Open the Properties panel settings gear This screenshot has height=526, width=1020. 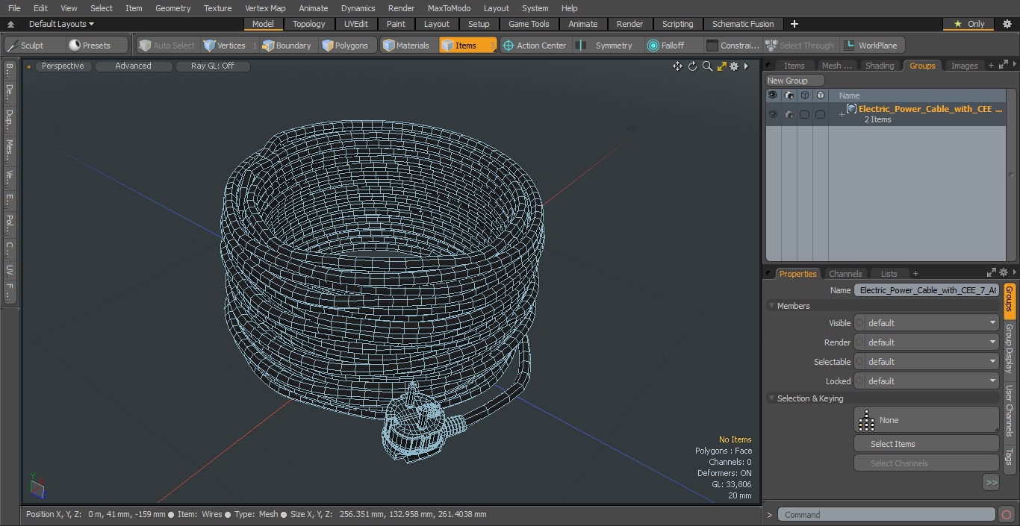tap(1004, 272)
